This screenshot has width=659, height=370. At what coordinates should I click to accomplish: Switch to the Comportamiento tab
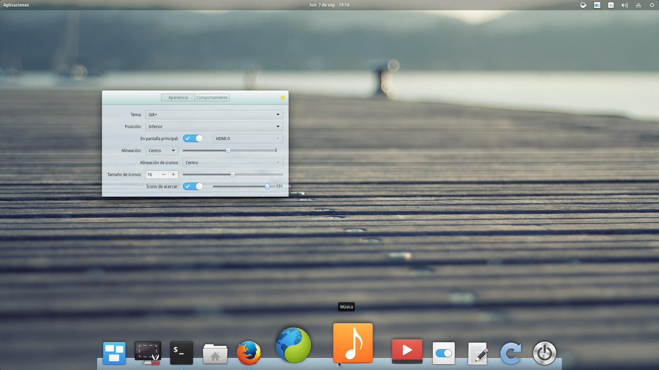point(212,98)
